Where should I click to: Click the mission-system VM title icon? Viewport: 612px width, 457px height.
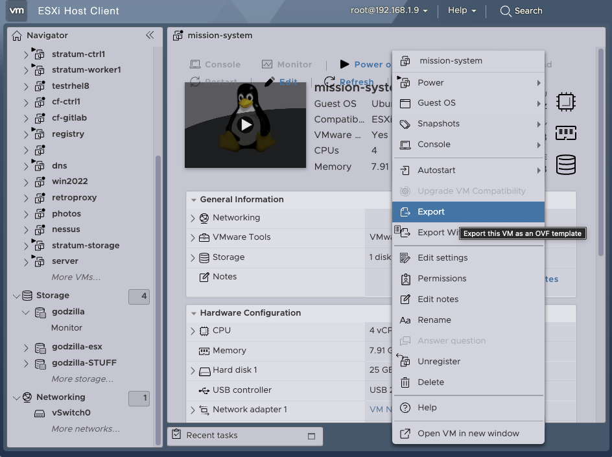tap(178, 36)
